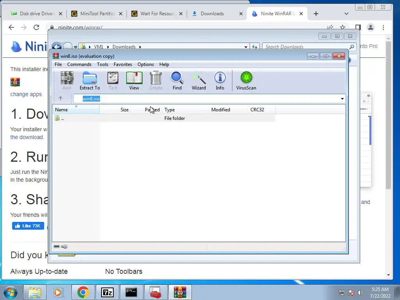Open the View toolbar icon
This screenshot has width=400, height=300.
pos(134,80)
